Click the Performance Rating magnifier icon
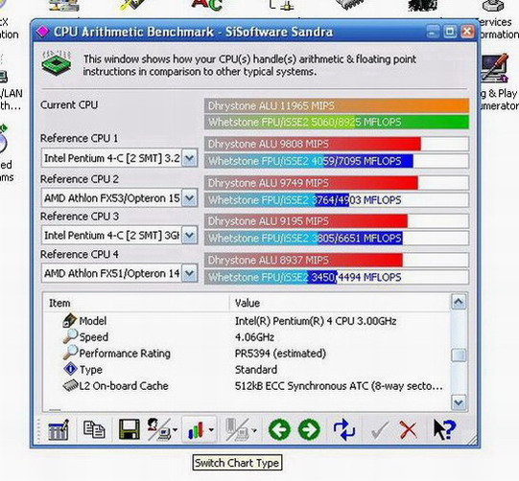The image size is (519, 481). pyautogui.click(x=70, y=353)
